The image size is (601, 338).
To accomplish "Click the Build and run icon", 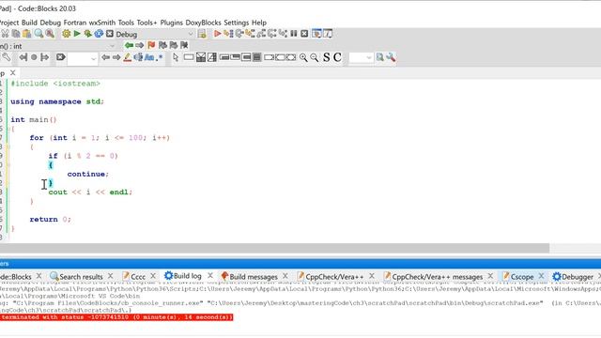I will 87,34.
